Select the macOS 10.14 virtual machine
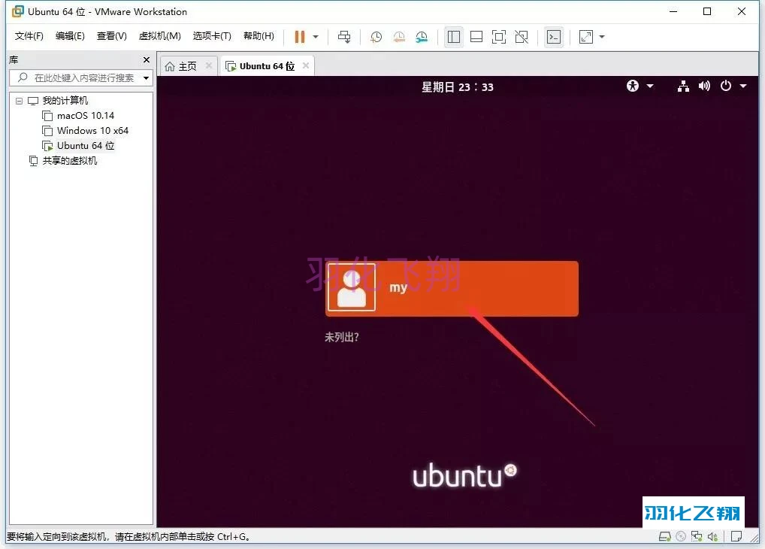The height and width of the screenshot is (549, 765). pos(86,116)
